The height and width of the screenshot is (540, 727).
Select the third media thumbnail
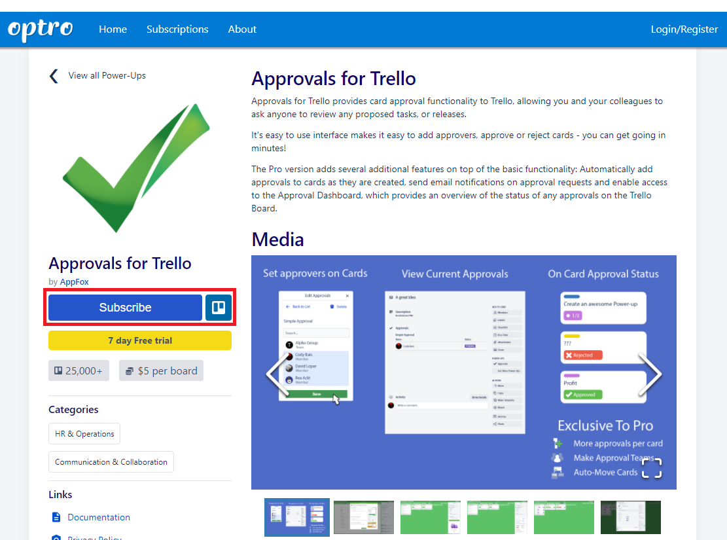coord(431,517)
